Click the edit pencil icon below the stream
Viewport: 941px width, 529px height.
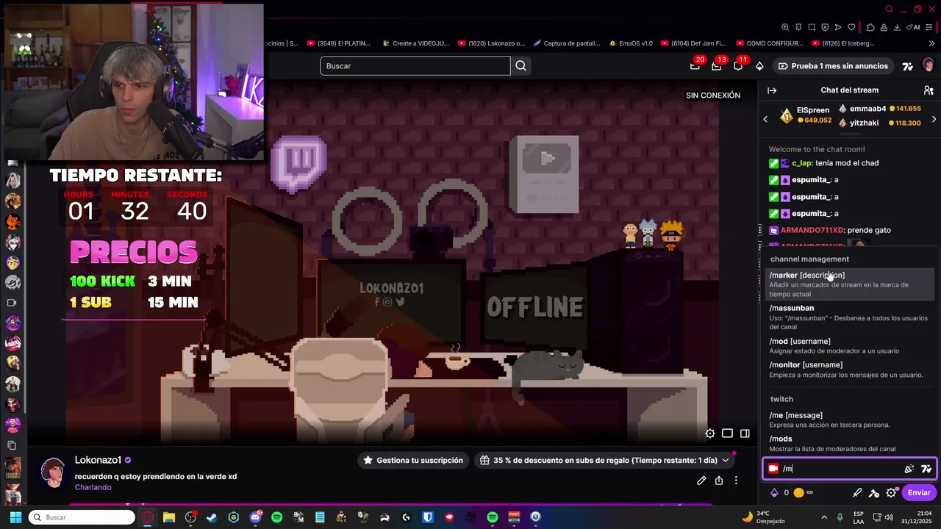701,481
